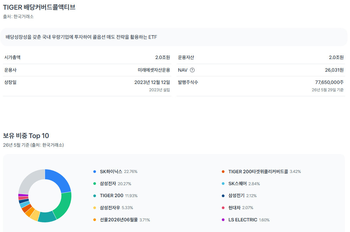Click the 22.76% weight value
This screenshot has width=350, height=232.
pyautogui.click(x=131, y=172)
